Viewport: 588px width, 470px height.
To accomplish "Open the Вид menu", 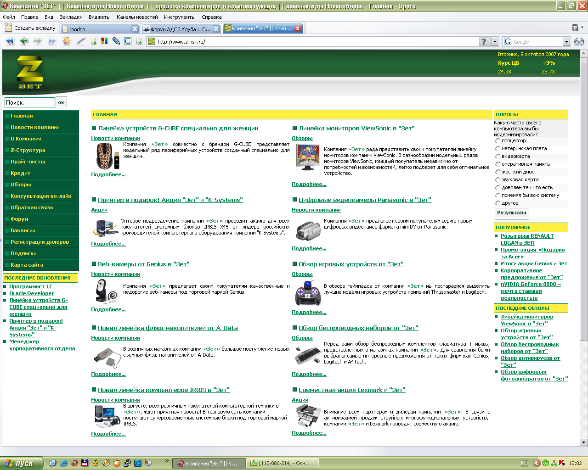I will pos(49,17).
